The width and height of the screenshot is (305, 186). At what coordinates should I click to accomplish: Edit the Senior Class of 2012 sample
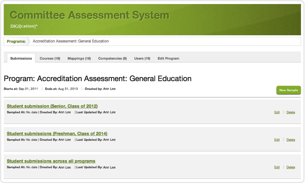coord(277,112)
